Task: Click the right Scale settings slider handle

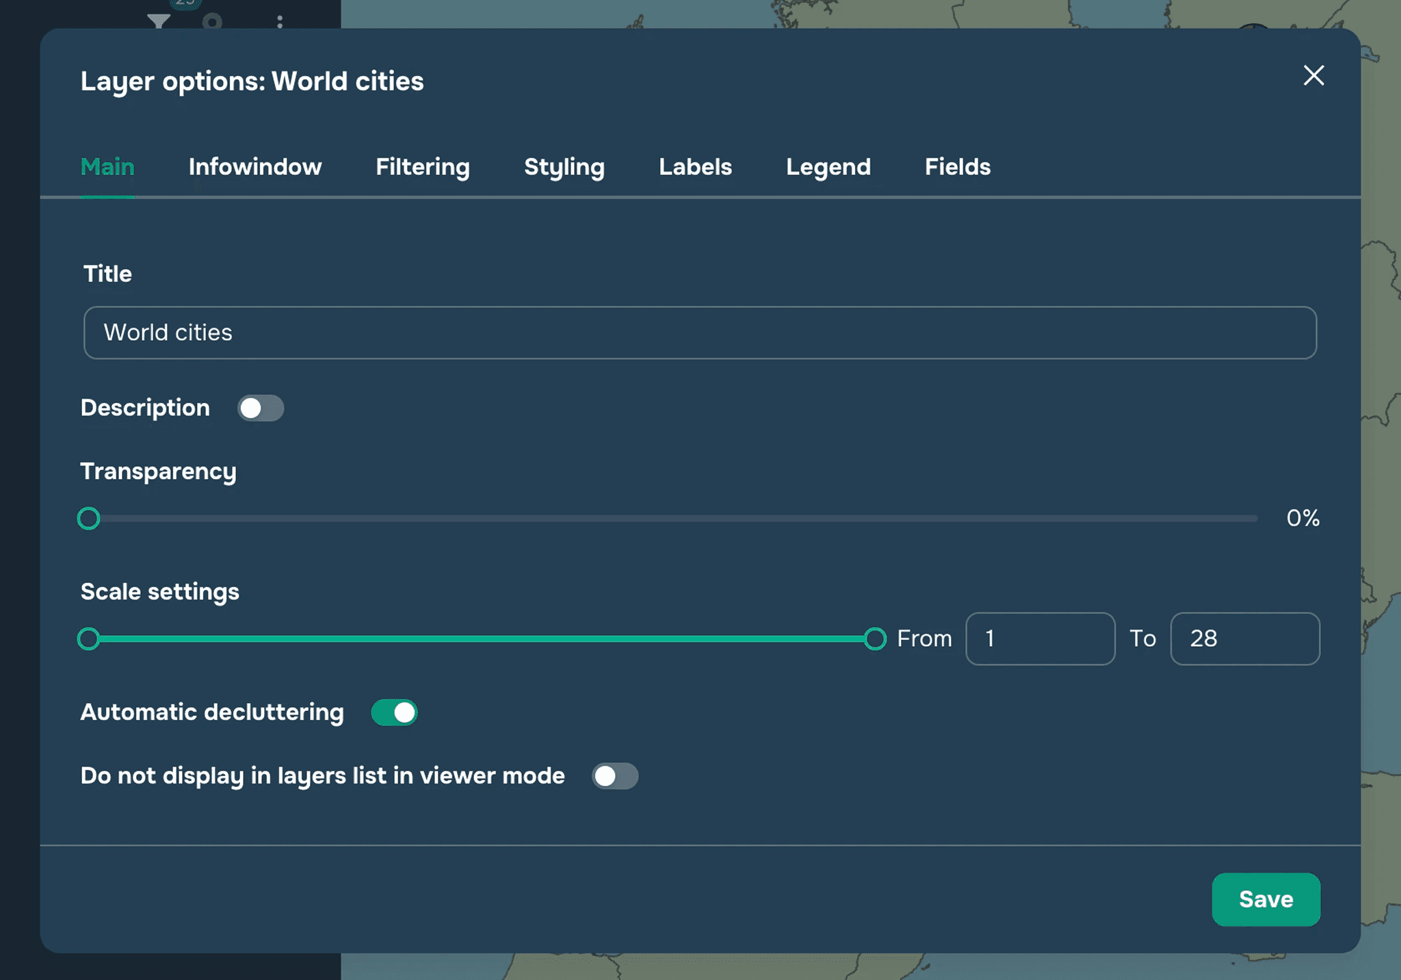Action: [x=875, y=639]
